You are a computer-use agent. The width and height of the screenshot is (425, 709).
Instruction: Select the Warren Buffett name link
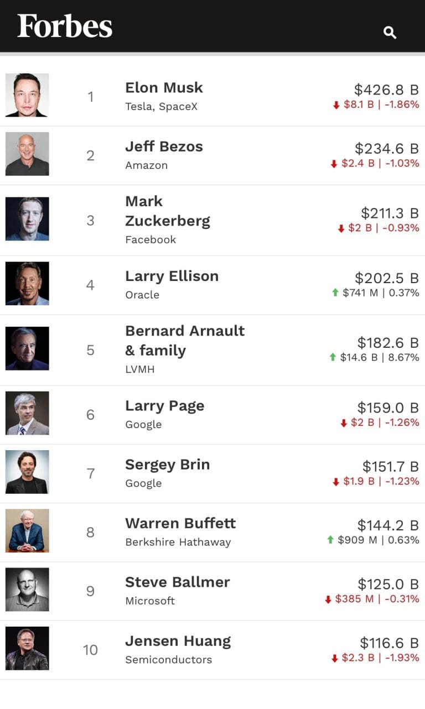(180, 523)
